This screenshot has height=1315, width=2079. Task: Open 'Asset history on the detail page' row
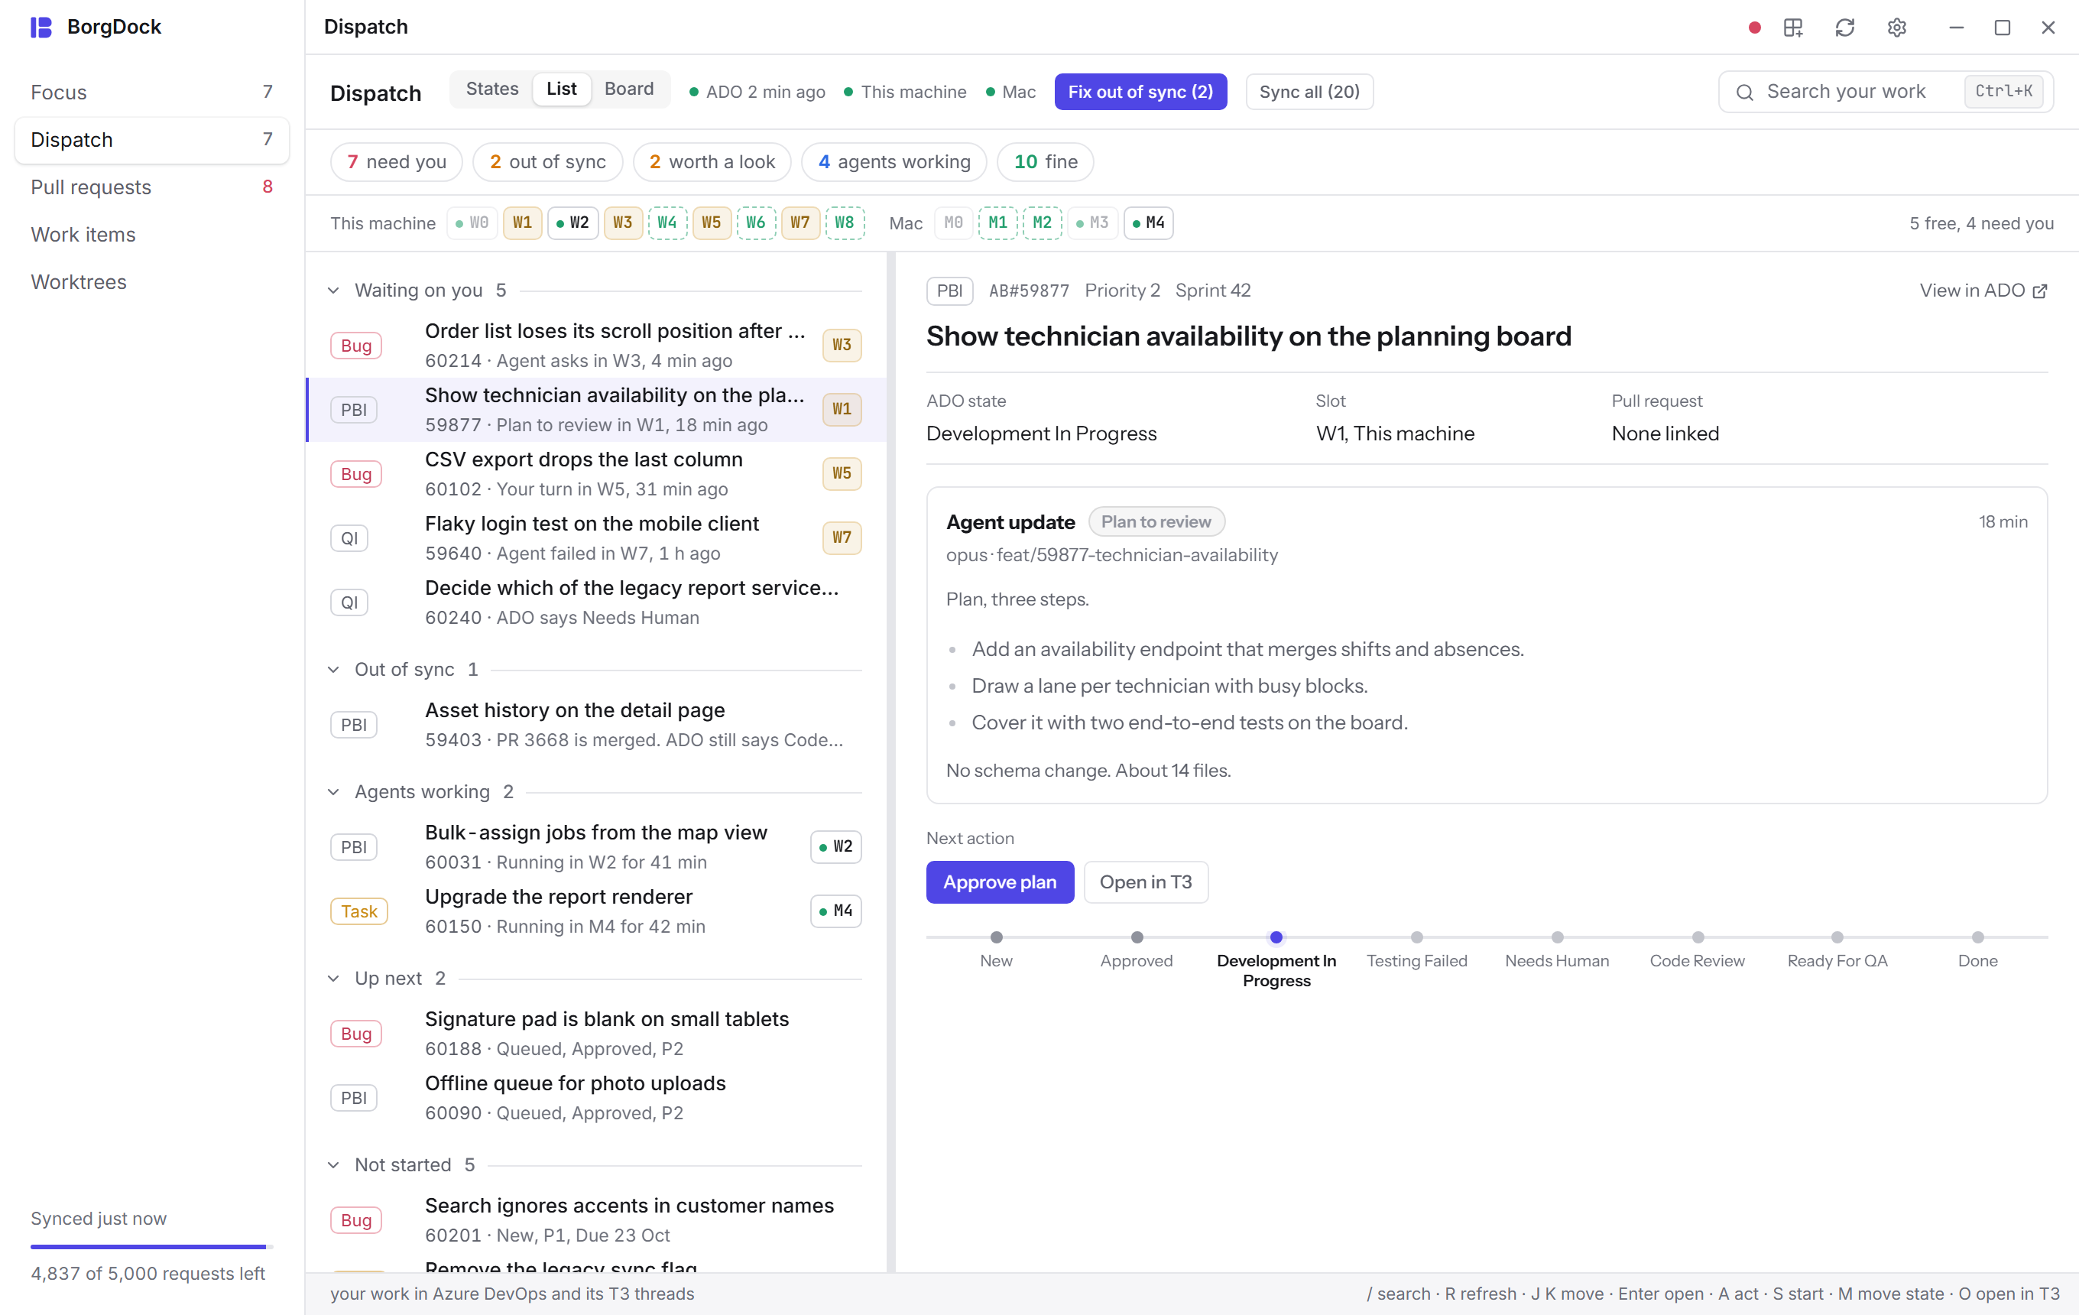point(597,726)
